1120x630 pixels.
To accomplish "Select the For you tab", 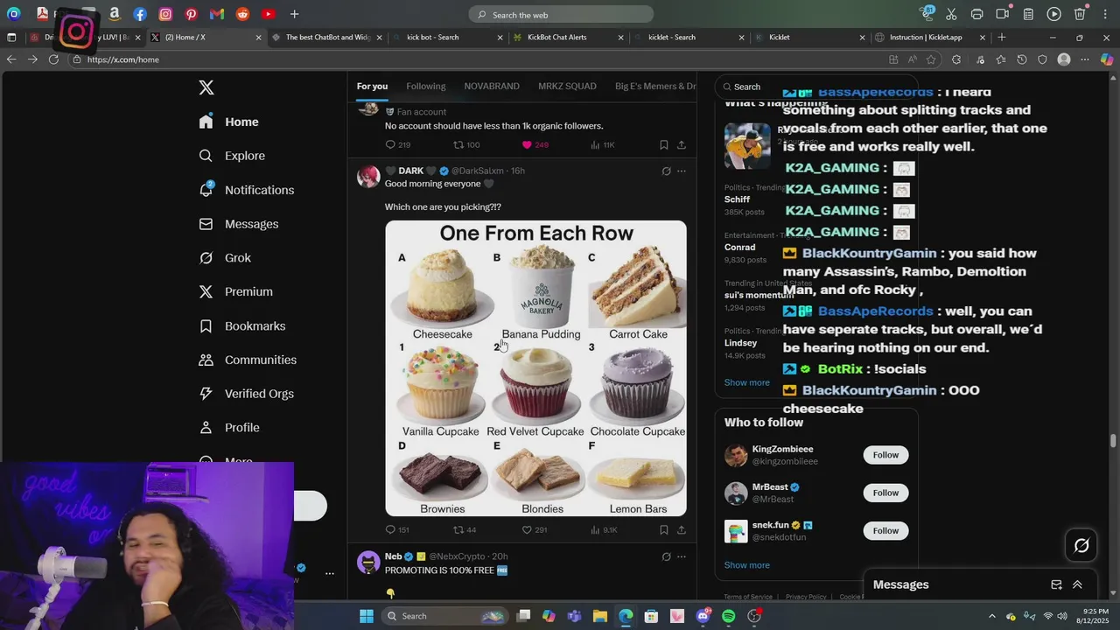I will [x=372, y=86].
